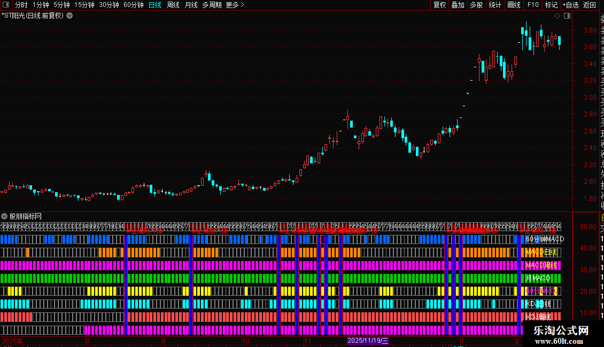Screen dimensions: 604x347
Task: Click month 9 on time axis
Action: click(164, 341)
